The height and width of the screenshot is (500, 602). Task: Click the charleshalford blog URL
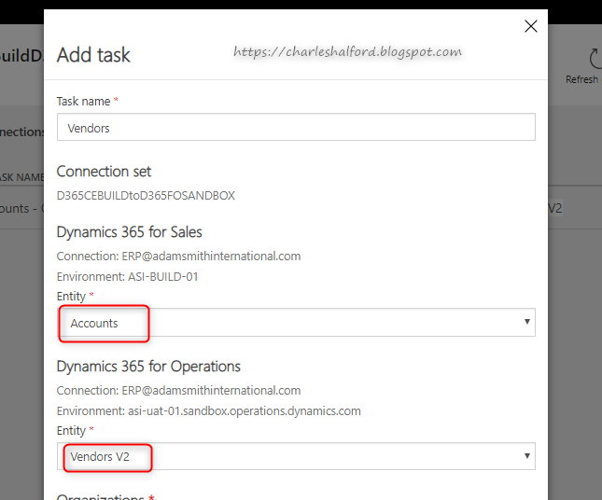[347, 52]
